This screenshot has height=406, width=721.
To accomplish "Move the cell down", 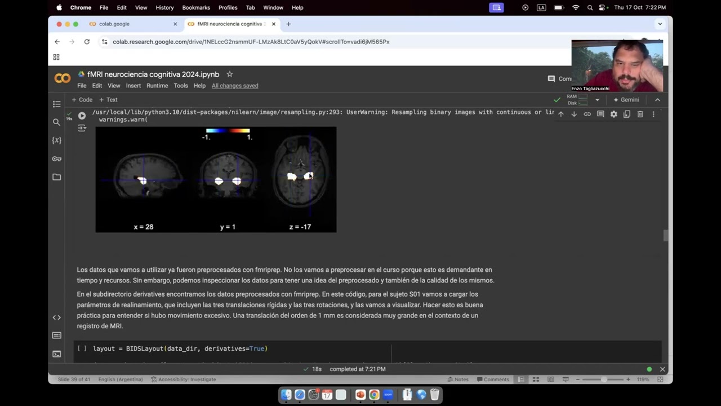I will 574,114.
